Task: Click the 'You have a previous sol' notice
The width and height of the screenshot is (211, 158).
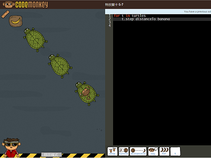Action: (x=197, y=12)
